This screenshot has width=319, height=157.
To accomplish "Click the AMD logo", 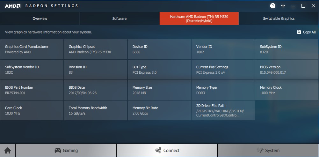I will 13,6.
